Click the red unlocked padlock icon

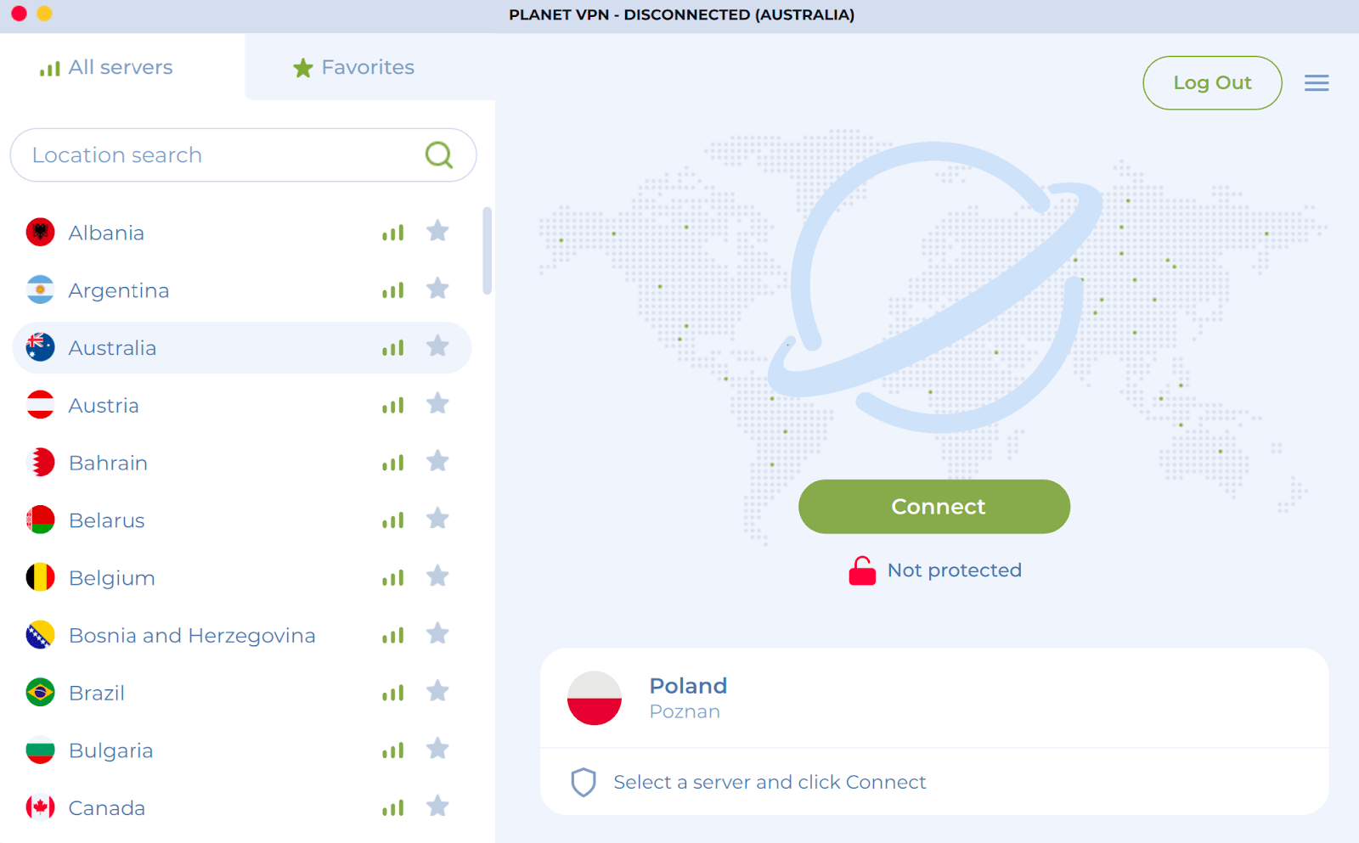click(x=861, y=570)
